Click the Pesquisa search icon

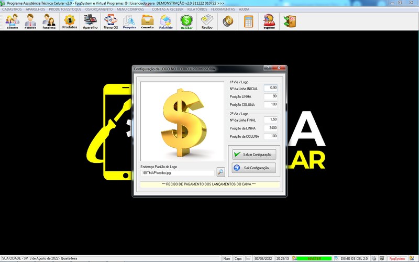[x=129, y=21]
